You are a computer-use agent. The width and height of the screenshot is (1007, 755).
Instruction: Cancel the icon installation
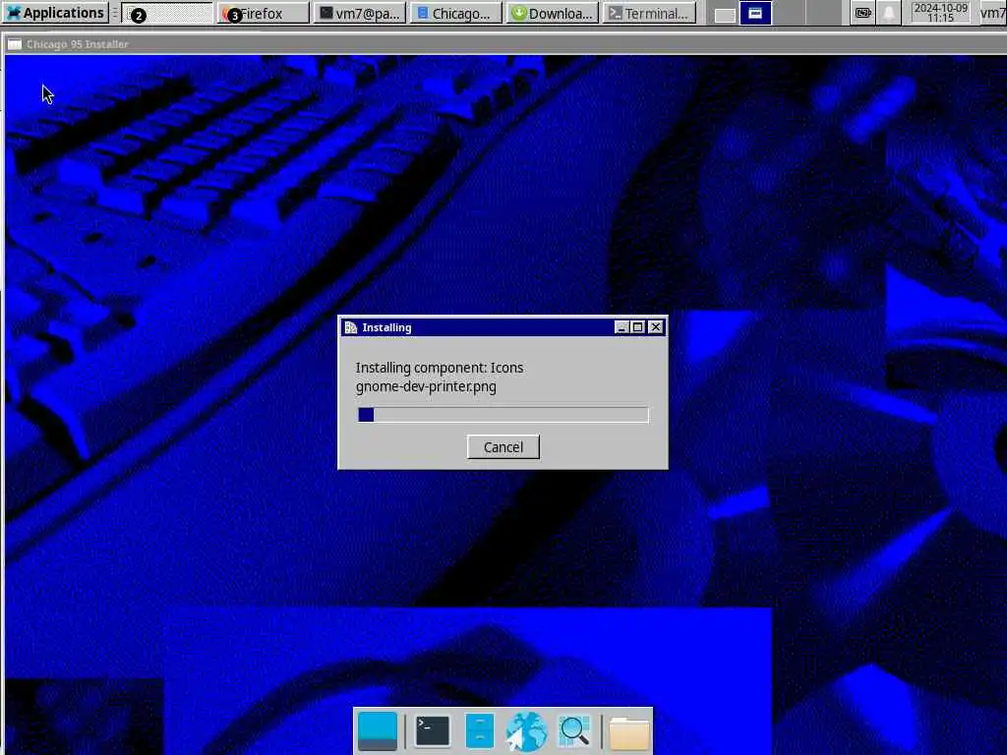(503, 447)
